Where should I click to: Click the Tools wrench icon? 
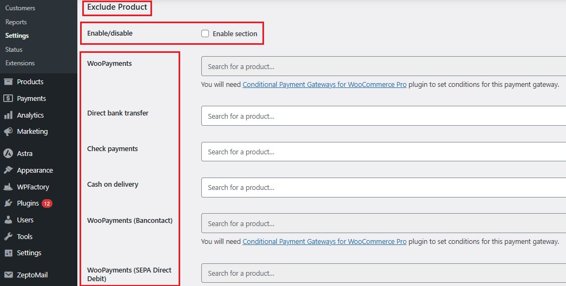pos(8,237)
